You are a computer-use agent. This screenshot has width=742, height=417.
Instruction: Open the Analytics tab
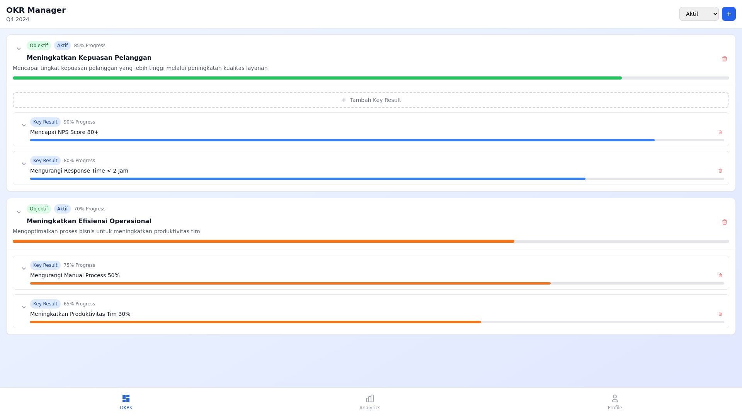(370, 402)
